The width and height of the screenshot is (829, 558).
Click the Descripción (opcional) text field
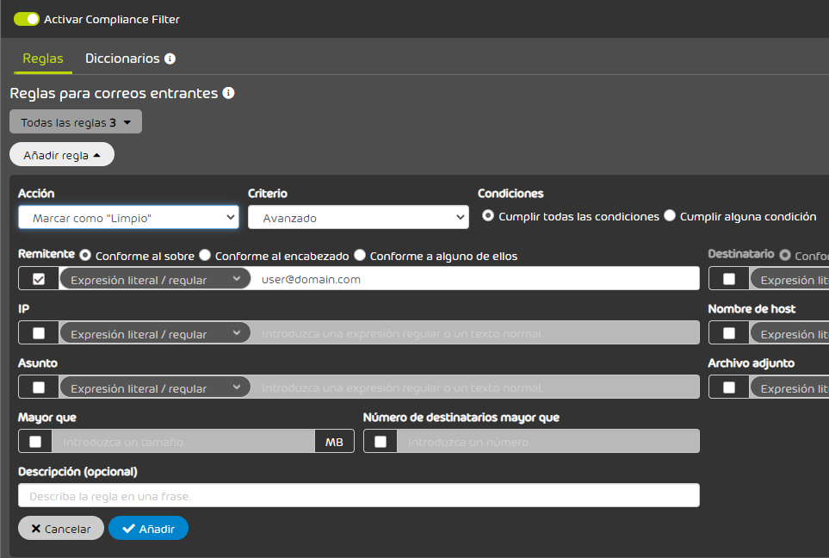(x=359, y=496)
